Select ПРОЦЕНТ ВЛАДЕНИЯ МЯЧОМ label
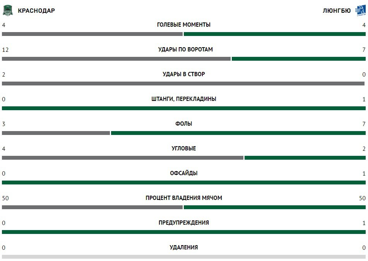 (184, 198)
